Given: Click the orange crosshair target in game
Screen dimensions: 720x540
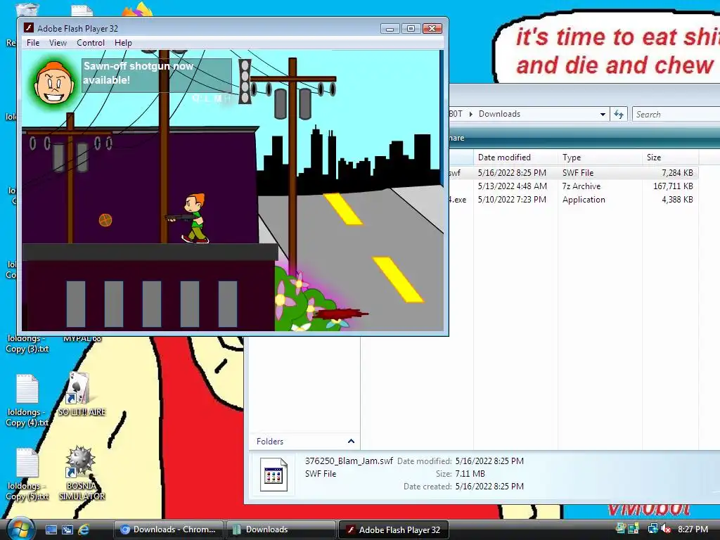Looking at the screenshot, I should point(105,220).
